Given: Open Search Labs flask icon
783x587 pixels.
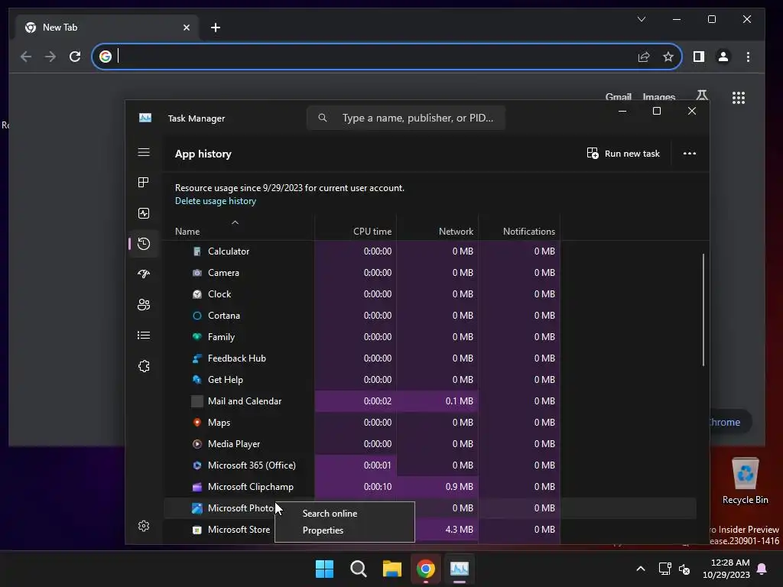Looking at the screenshot, I should tap(702, 96).
